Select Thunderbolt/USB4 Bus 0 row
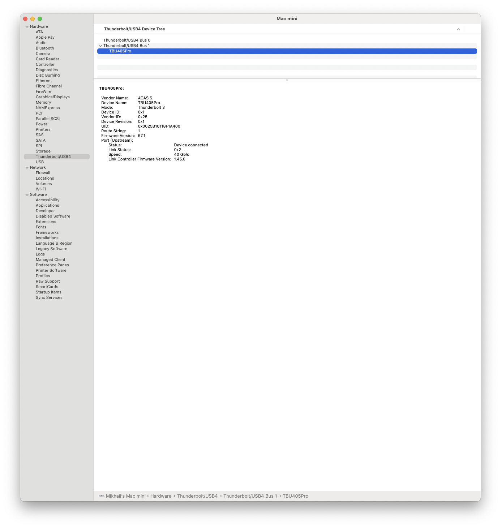 click(287, 40)
